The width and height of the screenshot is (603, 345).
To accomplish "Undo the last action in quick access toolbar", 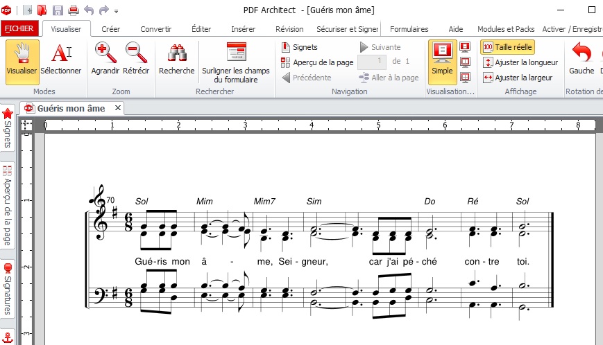I will [x=88, y=10].
